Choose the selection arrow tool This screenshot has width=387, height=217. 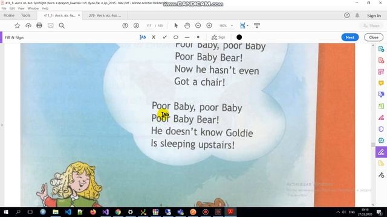tap(176, 25)
